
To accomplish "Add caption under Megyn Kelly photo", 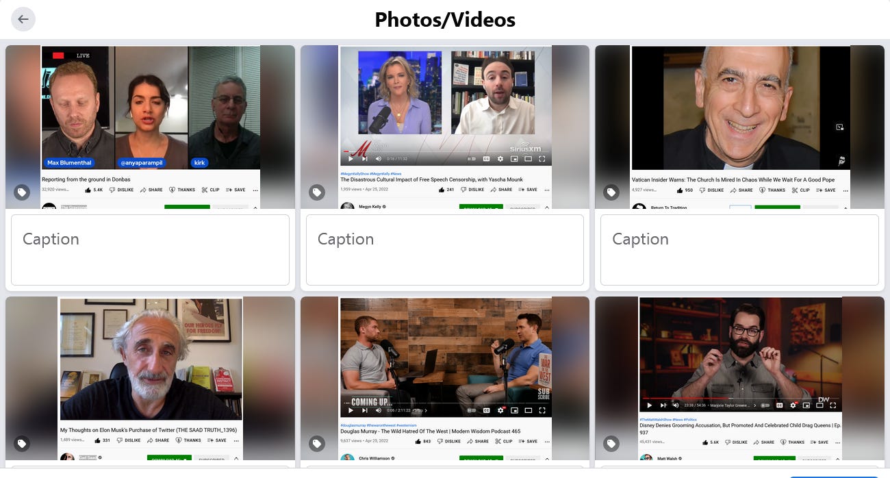I will point(445,250).
